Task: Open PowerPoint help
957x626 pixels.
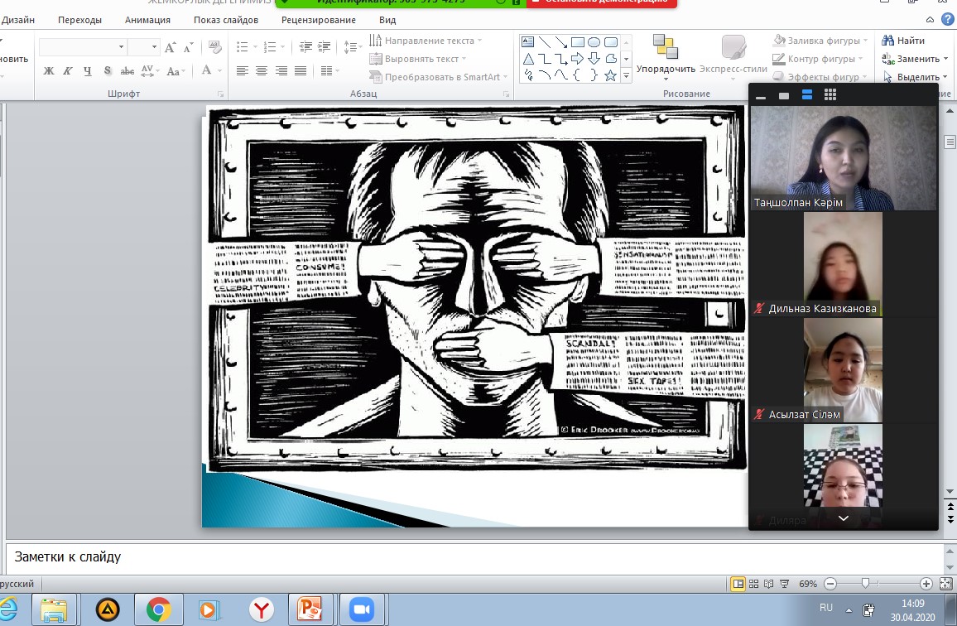Action: [948, 20]
